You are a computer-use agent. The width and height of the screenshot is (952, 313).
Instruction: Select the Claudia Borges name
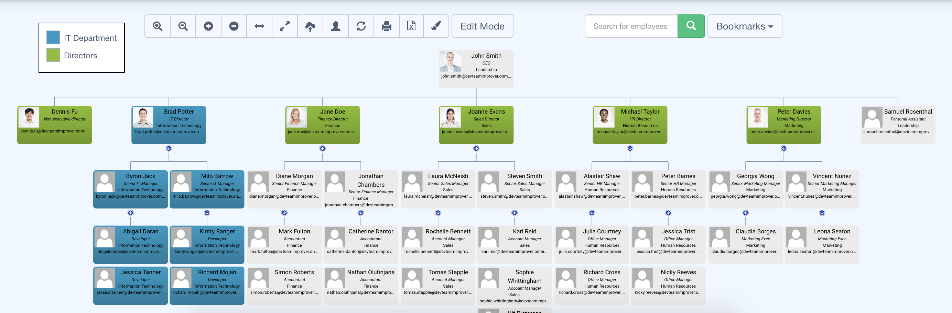click(755, 231)
